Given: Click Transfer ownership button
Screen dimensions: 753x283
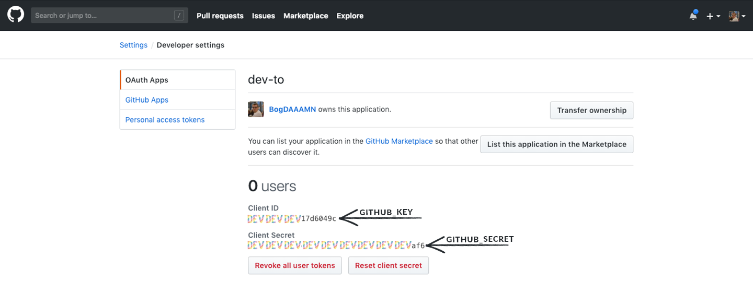Looking at the screenshot, I should 591,110.
